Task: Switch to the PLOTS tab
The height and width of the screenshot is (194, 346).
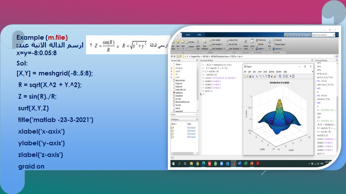Action: 188,34
